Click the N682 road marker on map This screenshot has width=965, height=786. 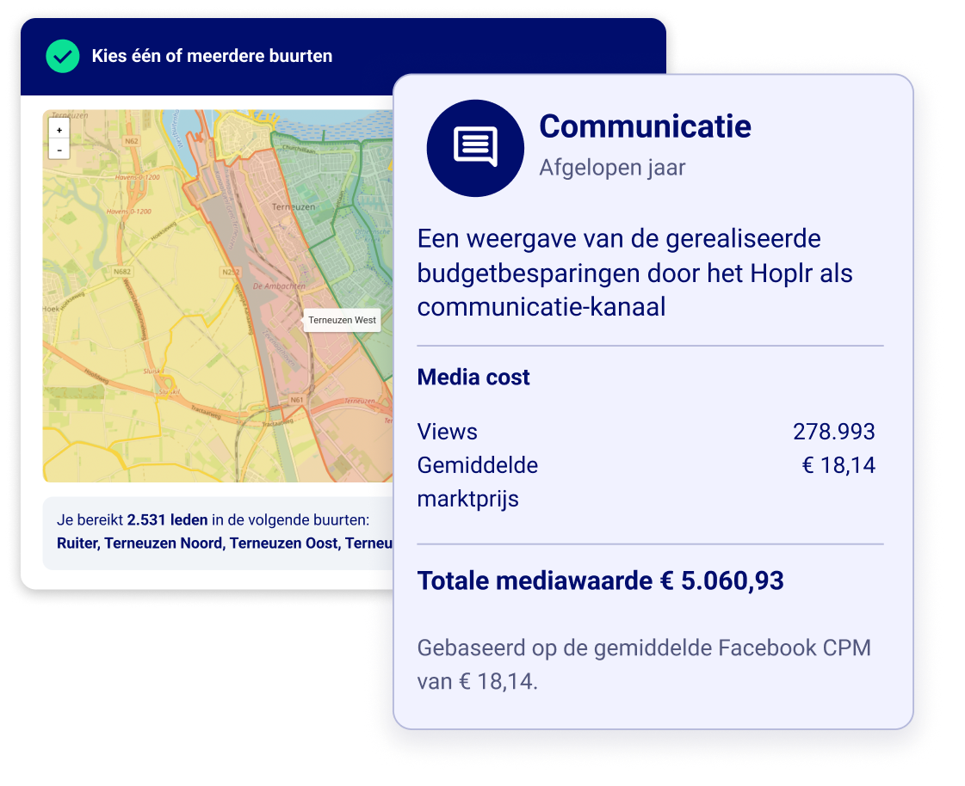tap(121, 273)
